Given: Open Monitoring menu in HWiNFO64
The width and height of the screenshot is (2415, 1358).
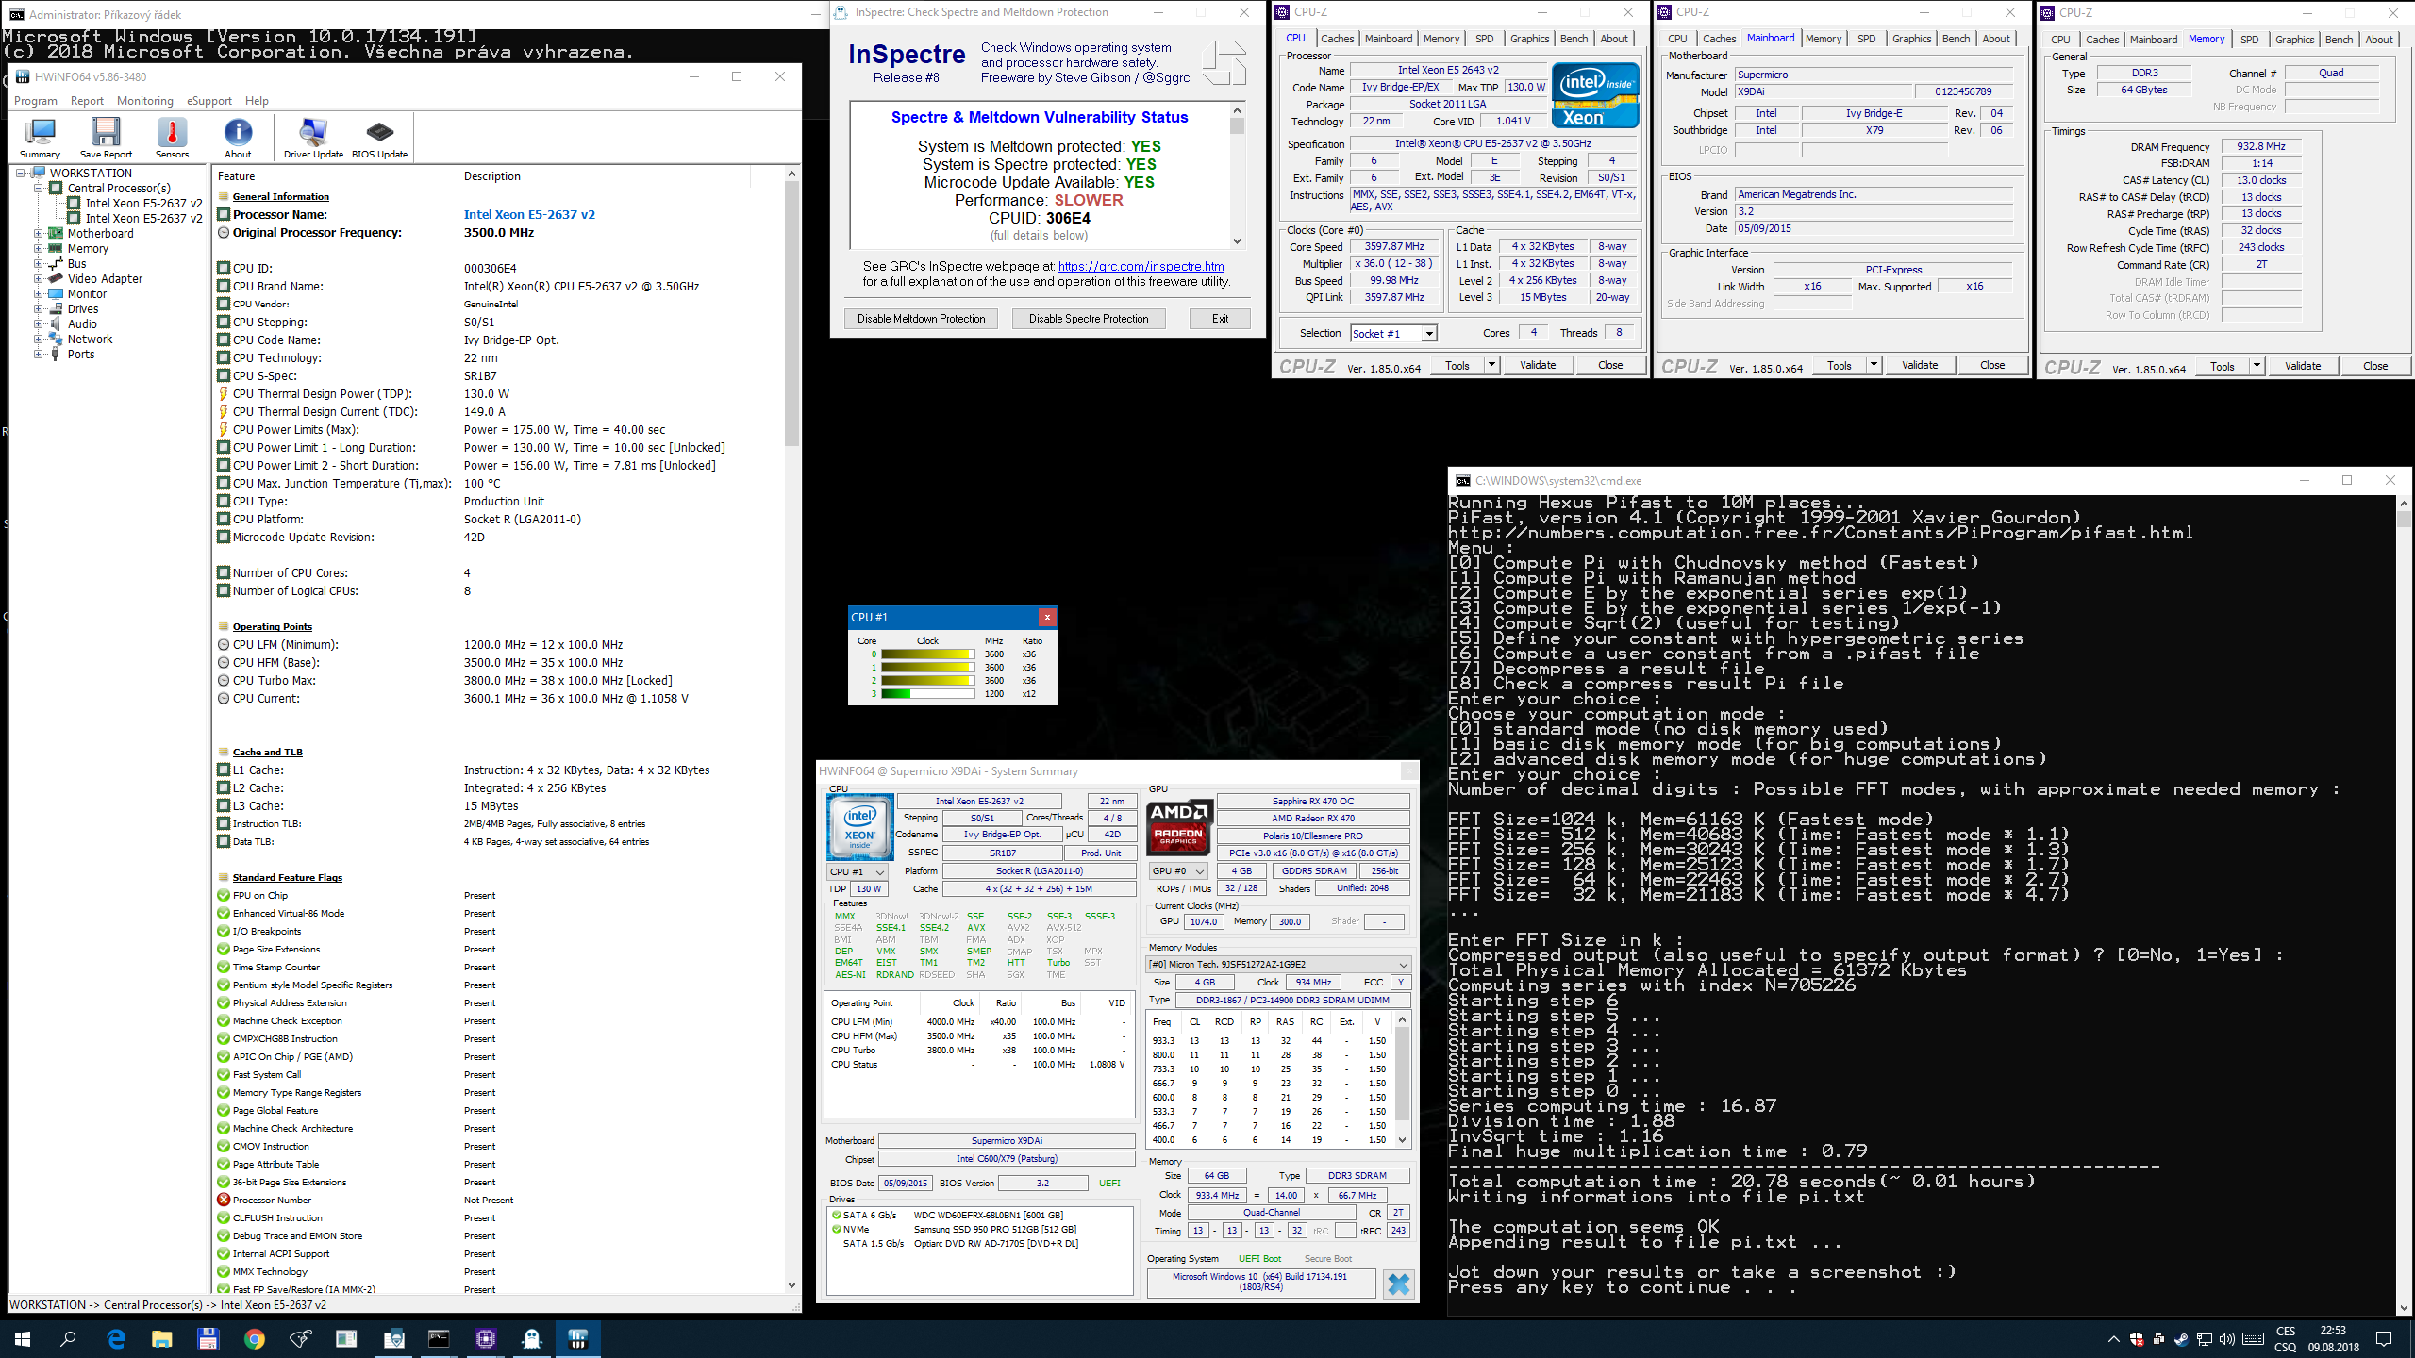Looking at the screenshot, I should [x=145, y=101].
